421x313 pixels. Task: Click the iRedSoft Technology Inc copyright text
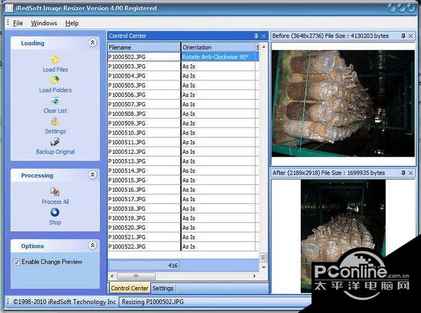coord(64,302)
